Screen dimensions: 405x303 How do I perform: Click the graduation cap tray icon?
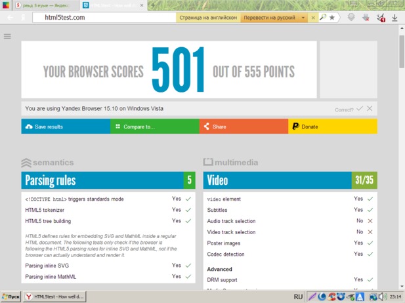pyautogui.click(x=351, y=297)
